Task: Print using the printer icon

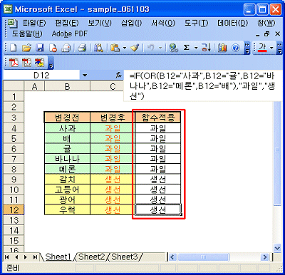Action: click(x=82, y=48)
